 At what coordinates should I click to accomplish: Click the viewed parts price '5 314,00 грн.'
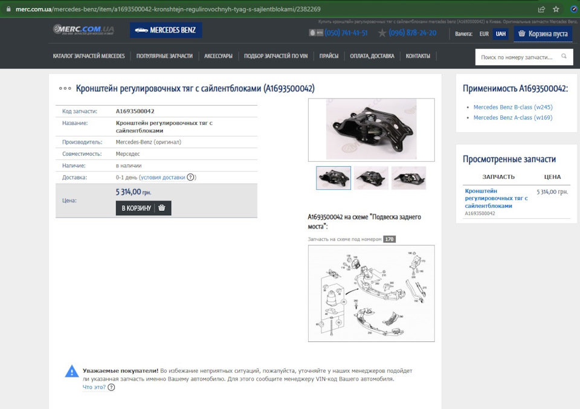552,192
